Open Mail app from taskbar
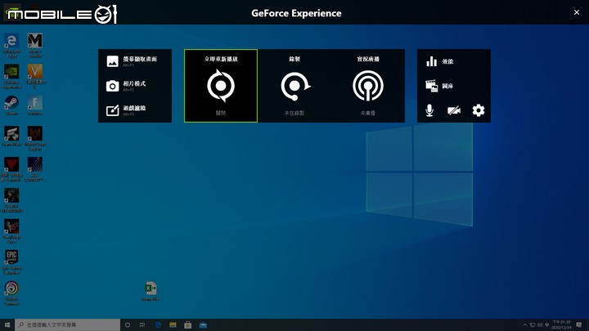The image size is (589, 331). (203, 324)
